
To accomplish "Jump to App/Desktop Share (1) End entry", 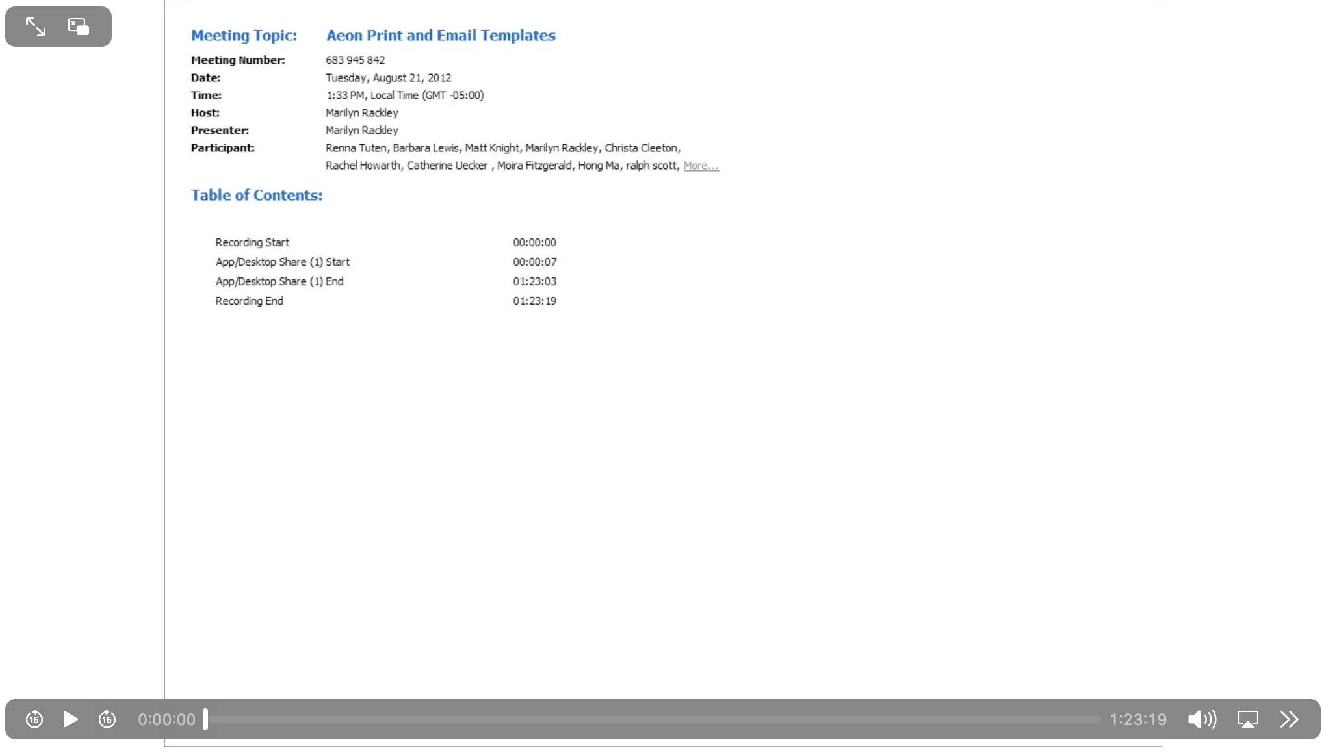I will pos(279,281).
